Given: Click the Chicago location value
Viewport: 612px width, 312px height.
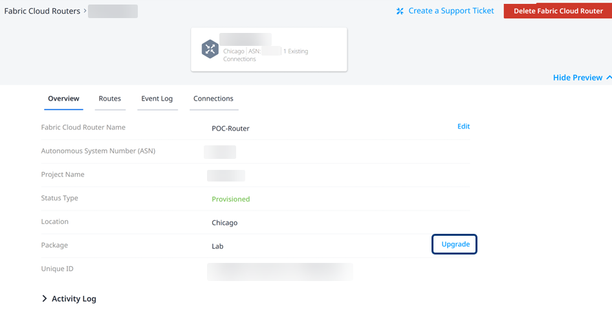Looking at the screenshot, I should pos(224,223).
